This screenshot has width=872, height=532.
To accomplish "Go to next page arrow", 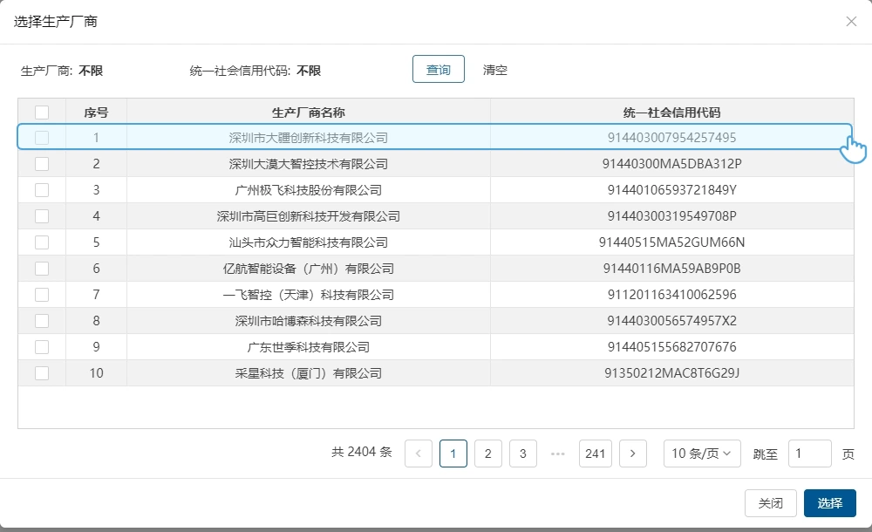I will point(632,454).
